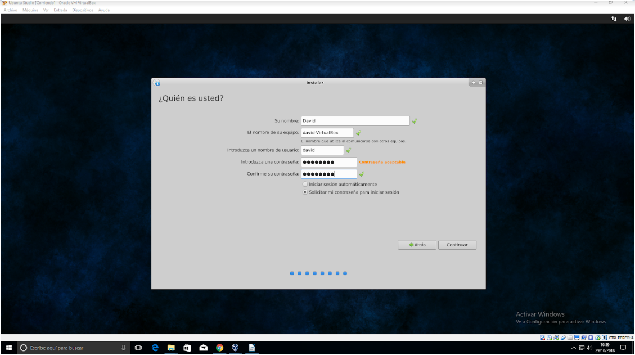Go back with the Atrás button
635x355 pixels.
(x=417, y=245)
